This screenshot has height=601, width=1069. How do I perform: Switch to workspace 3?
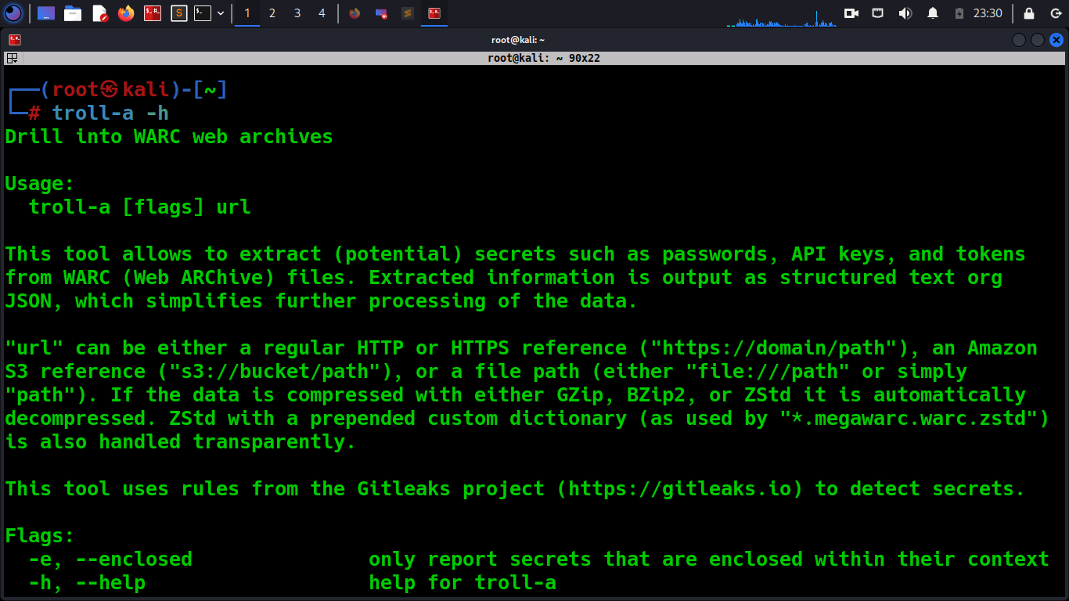(297, 13)
